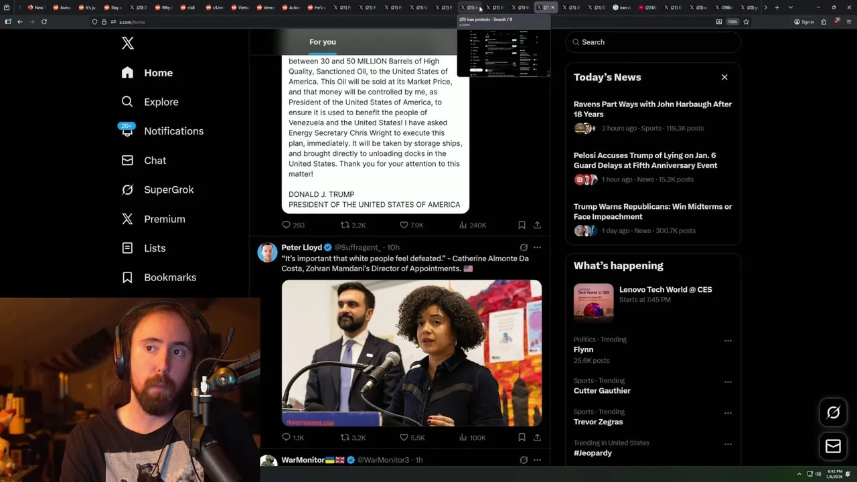Open the Explore page
The width and height of the screenshot is (857, 482).
[x=150, y=102]
